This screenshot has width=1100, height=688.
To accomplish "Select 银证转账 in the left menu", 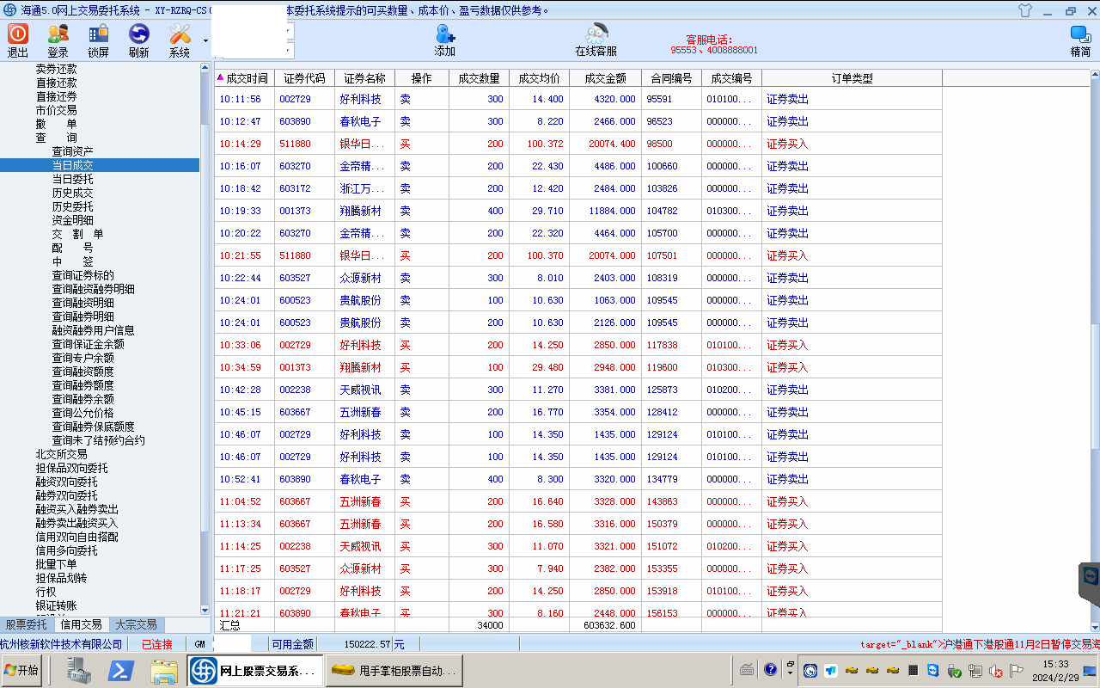I will (56, 605).
